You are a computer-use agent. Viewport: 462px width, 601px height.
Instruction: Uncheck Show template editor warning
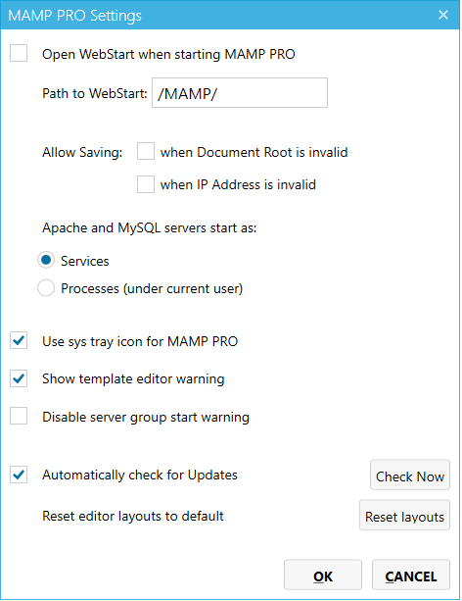[19, 378]
